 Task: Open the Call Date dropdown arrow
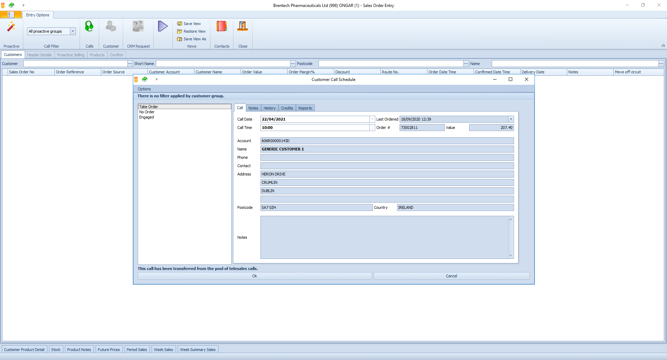click(372, 119)
